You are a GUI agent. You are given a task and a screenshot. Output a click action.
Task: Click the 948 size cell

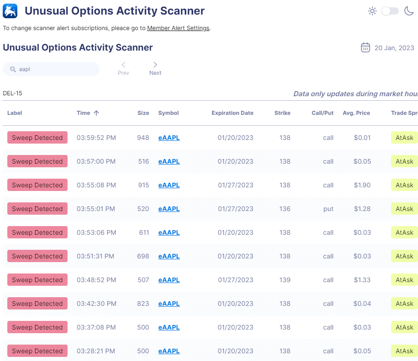coord(143,138)
